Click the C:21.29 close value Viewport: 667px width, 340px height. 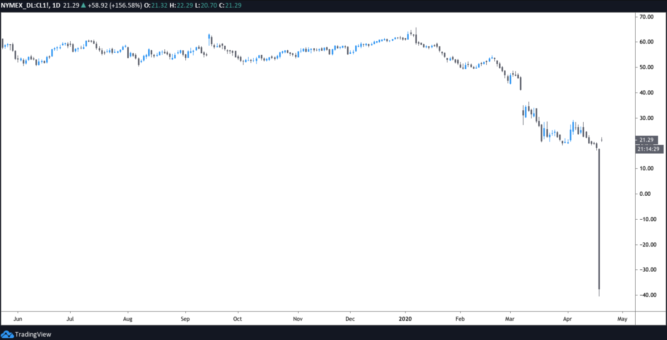[x=230, y=5]
